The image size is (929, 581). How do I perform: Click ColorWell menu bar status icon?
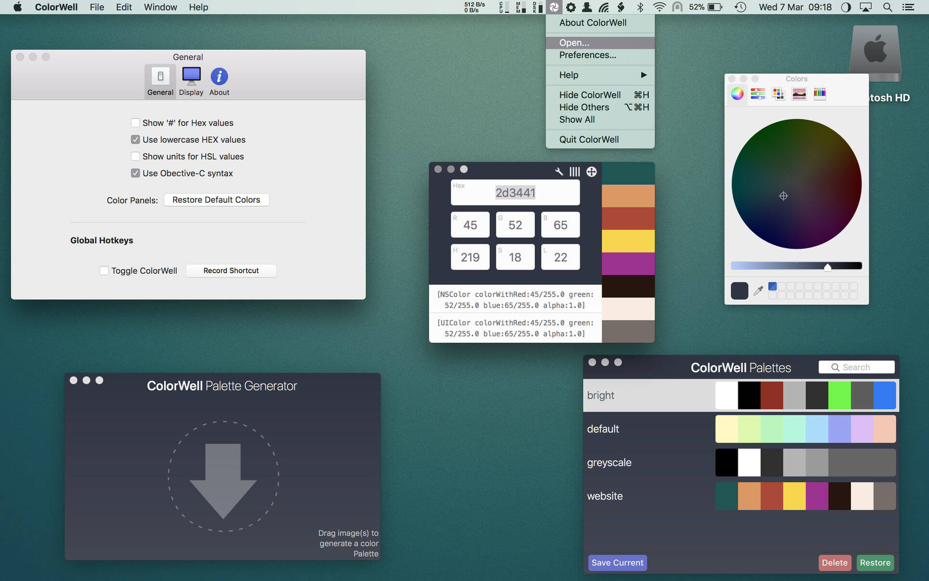[x=554, y=7]
